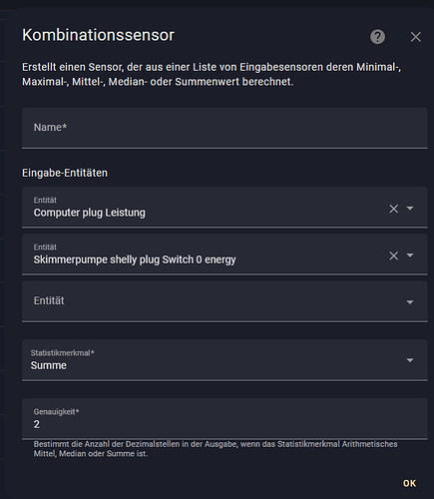
Task: Click the sensor description paragraph text
Action: click(212, 74)
